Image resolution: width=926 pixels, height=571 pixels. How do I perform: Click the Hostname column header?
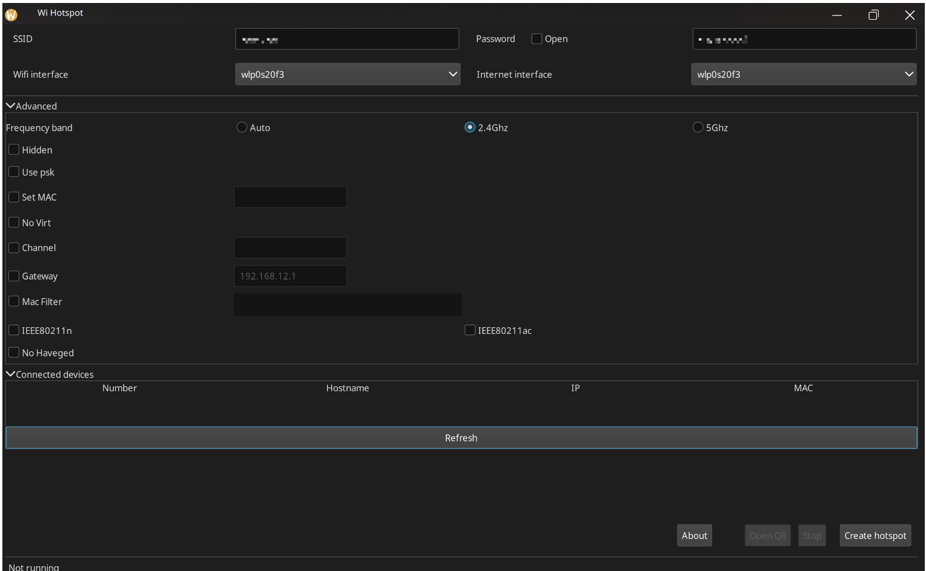[347, 388]
